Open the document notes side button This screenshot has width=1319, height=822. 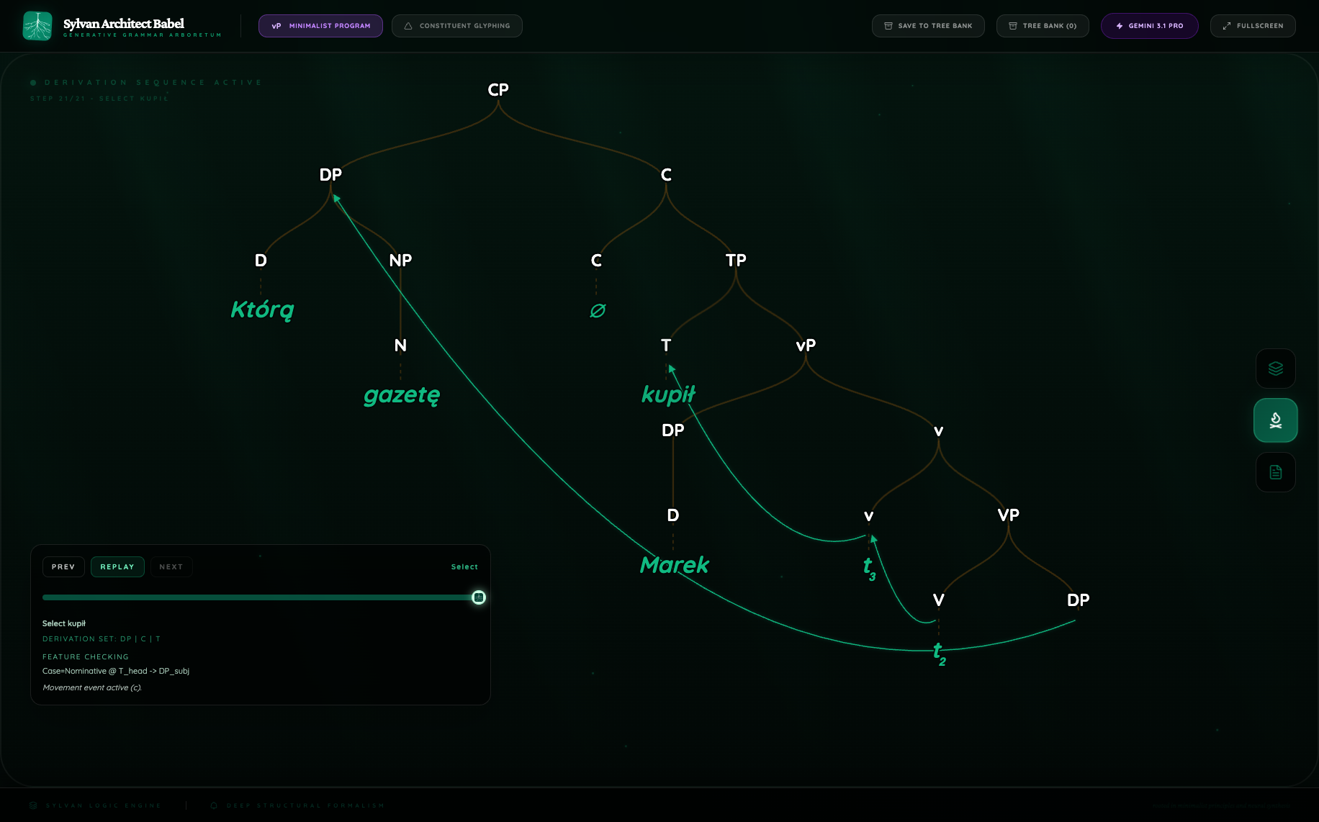click(1275, 472)
